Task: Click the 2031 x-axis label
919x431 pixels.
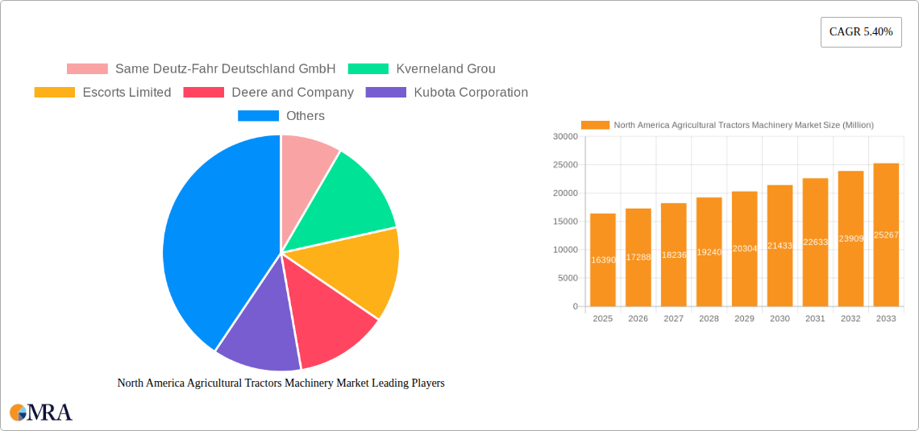Action: (x=815, y=318)
